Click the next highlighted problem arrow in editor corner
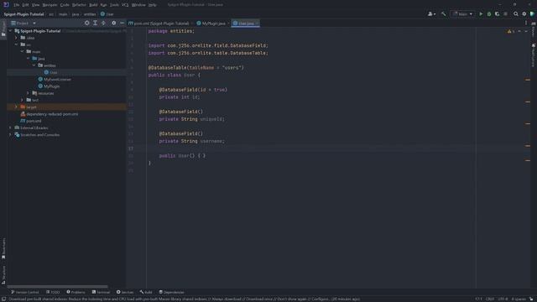The width and height of the screenshot is (537, 302). pyautogui.click(x=526, y=31)
